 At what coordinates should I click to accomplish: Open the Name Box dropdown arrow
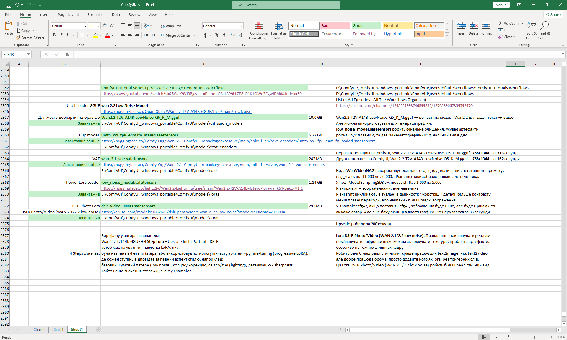tap(28, 54)
